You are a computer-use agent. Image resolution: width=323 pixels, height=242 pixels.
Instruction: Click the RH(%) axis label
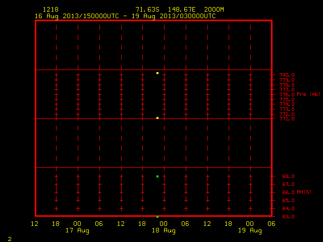click(x=304, y=192)
